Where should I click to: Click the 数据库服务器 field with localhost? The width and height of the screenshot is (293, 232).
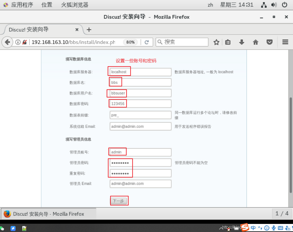140,72
